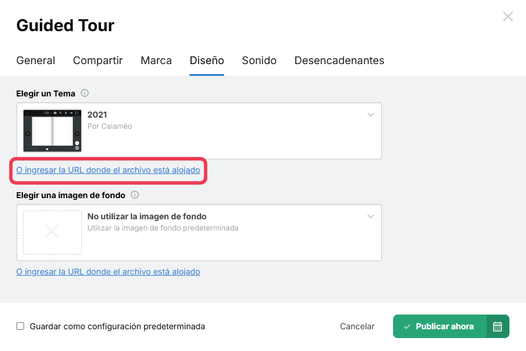Open the schedule calendar icon button
526x351 pixels.
coord(498,326)
